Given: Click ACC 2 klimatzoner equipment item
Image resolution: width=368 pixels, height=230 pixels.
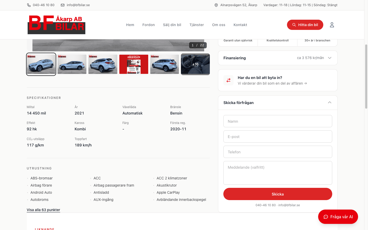Looking at the screenshot, I should pos(172,178).
